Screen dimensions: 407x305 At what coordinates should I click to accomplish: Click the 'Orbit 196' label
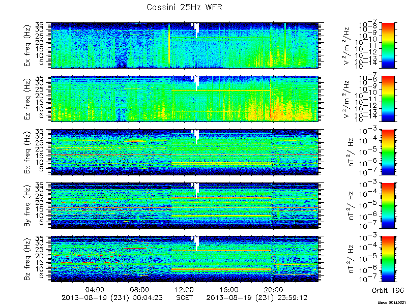[x=388, y=290]
